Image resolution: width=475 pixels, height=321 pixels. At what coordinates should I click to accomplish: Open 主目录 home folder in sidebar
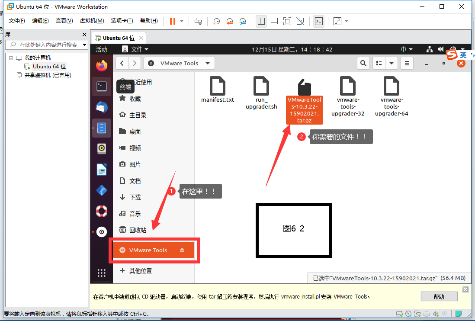click(154, 115)
